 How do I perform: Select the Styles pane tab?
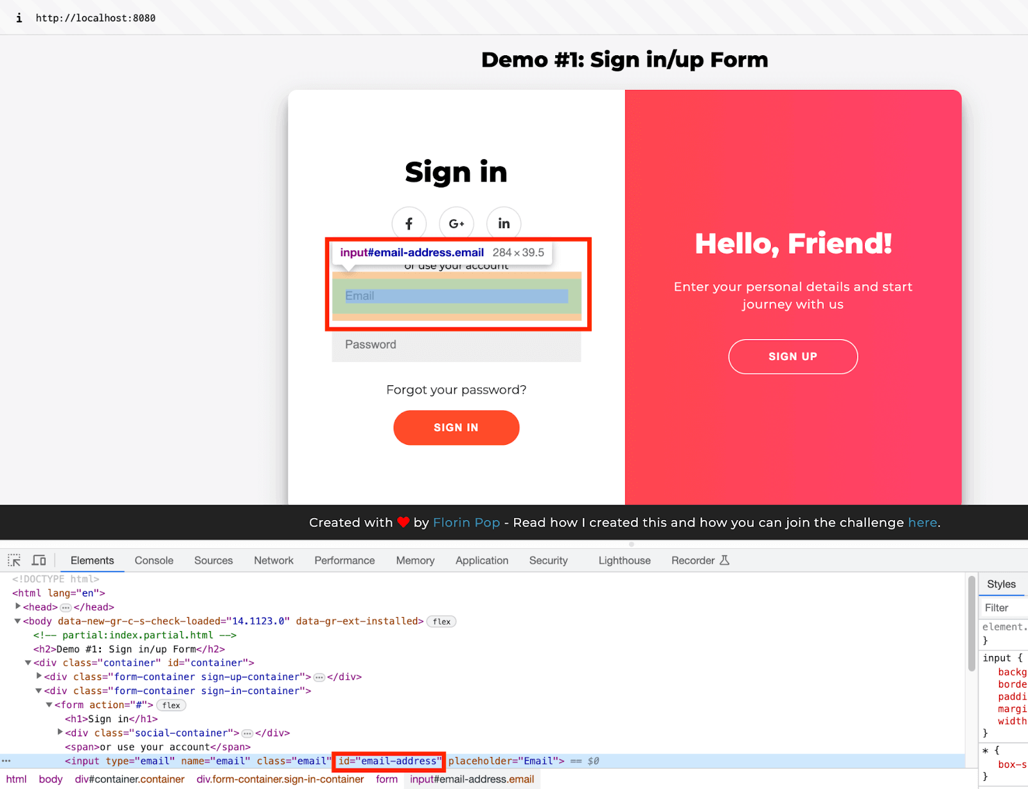(x=1001, y=584)
